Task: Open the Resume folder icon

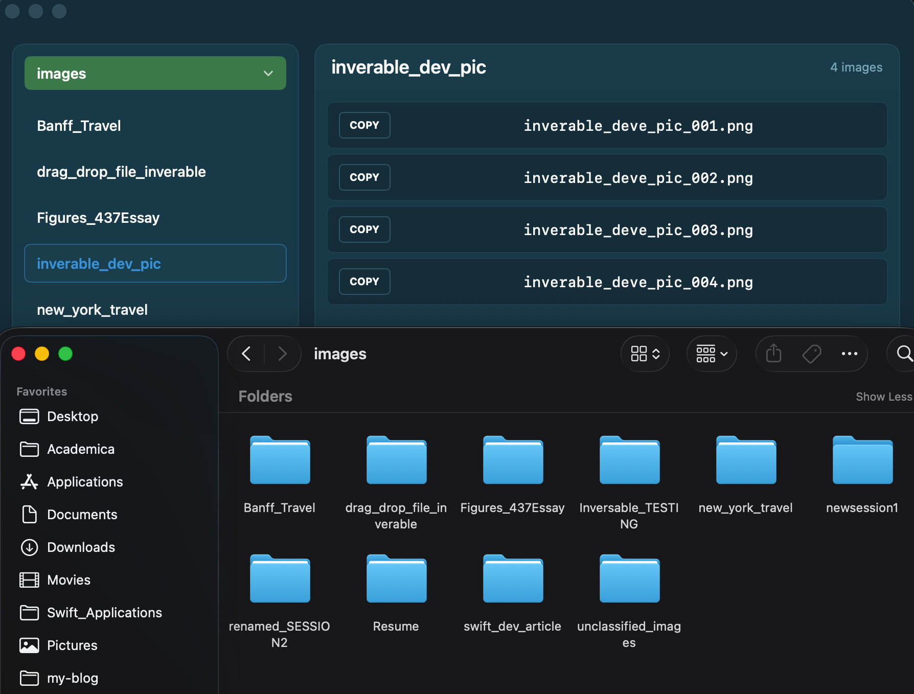Action: coord(396,579)
